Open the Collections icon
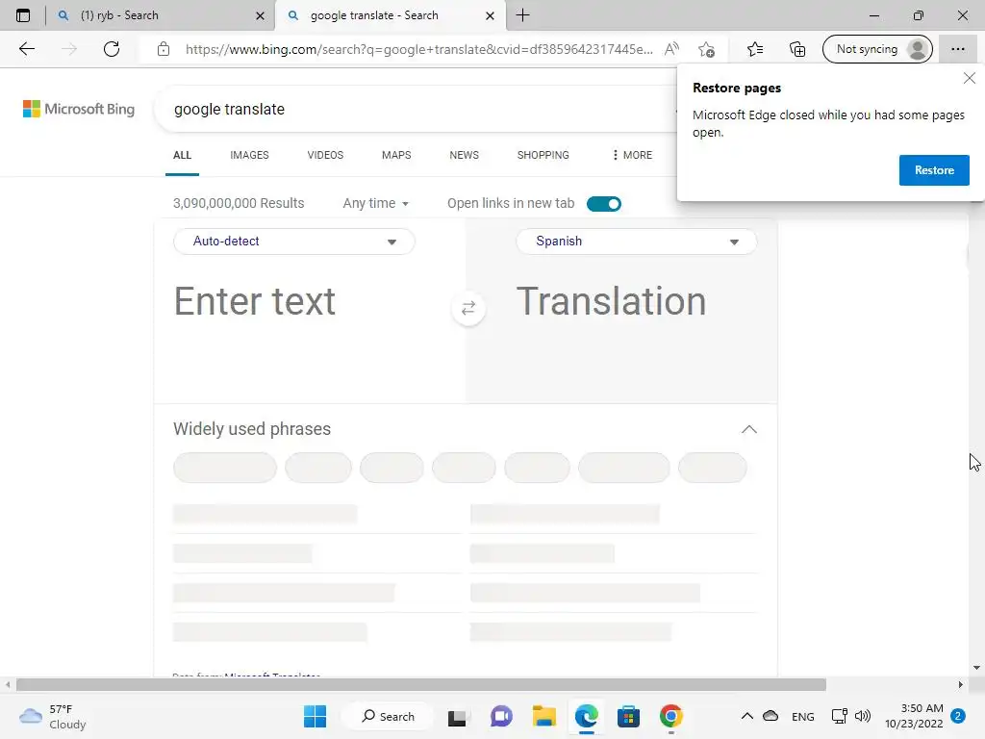 coord(797,49)
